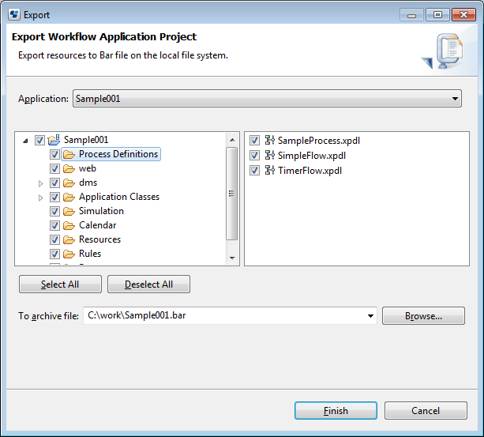This screenshot has width=484, height=437.
Task: Open the Application dropdown showing Sample001
Action: [x=267, y=99]
